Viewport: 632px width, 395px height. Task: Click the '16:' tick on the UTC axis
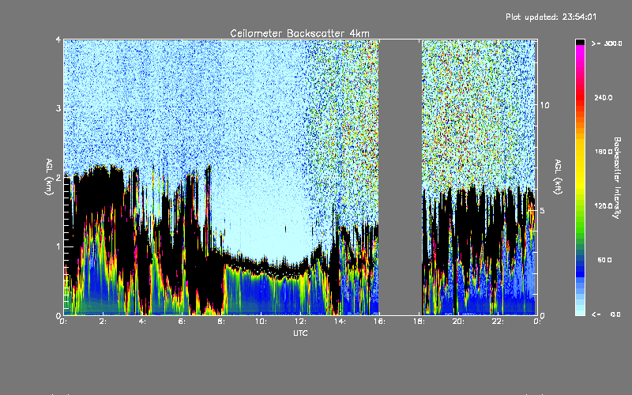click(379, 322)
